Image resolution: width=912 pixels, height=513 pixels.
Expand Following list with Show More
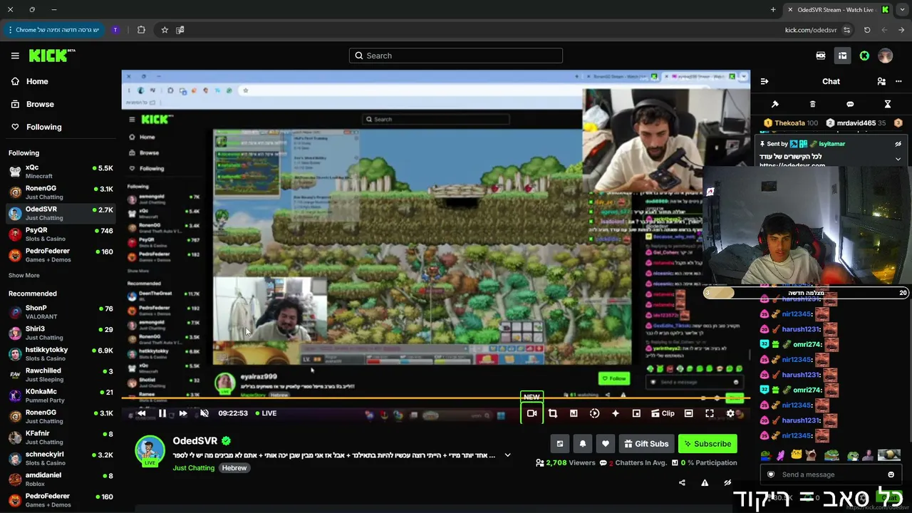coord(24,276)
